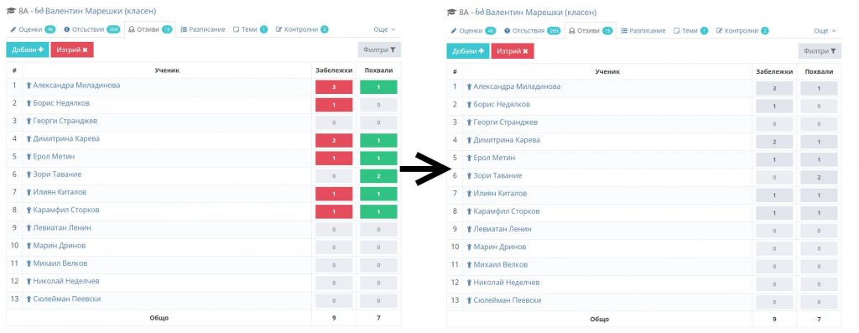Screen dimensions: 859x333
Task: Click headset icon on right Отзиви tab
Action: pos(571,31)
